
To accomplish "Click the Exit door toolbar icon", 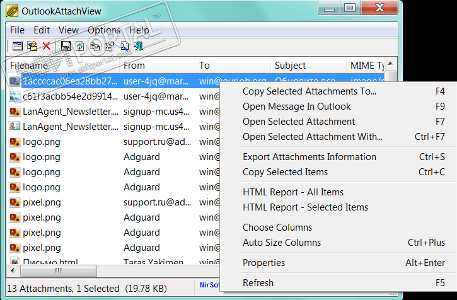I will [138, 46].
